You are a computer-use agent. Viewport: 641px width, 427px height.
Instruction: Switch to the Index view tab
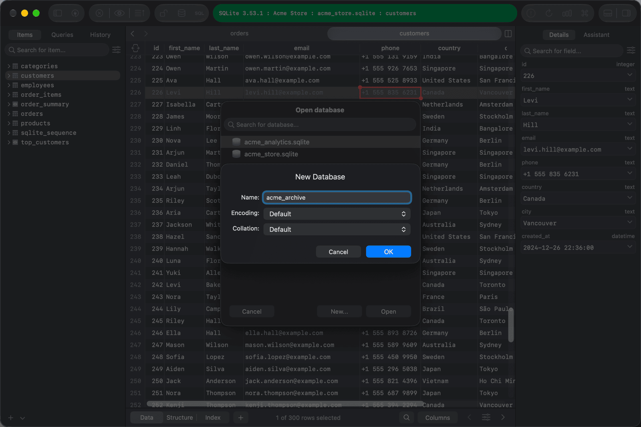coord(213,417)
